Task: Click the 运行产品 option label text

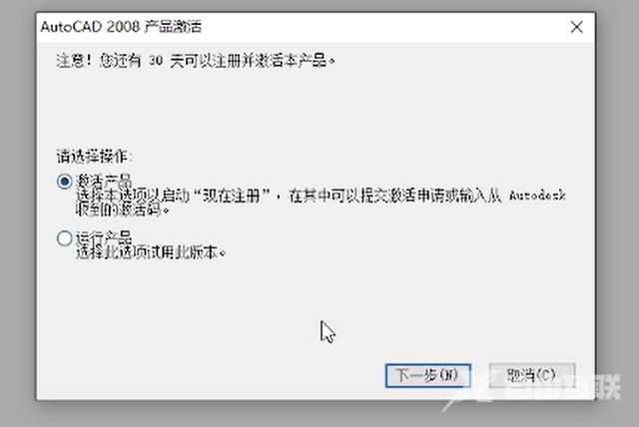Action: [104, 237]
